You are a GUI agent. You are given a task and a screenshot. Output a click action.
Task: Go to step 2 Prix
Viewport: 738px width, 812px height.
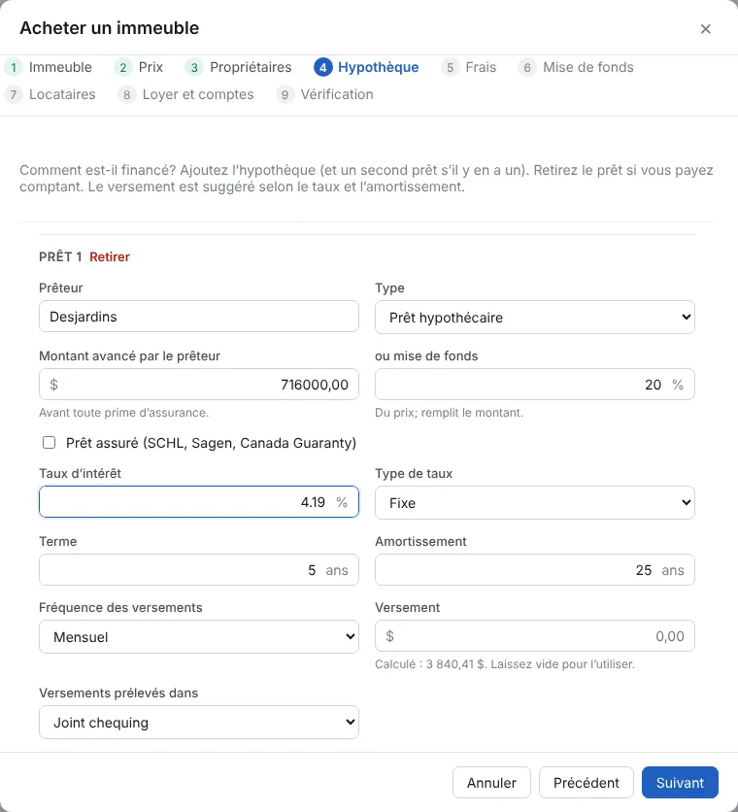tap(138, 67)
